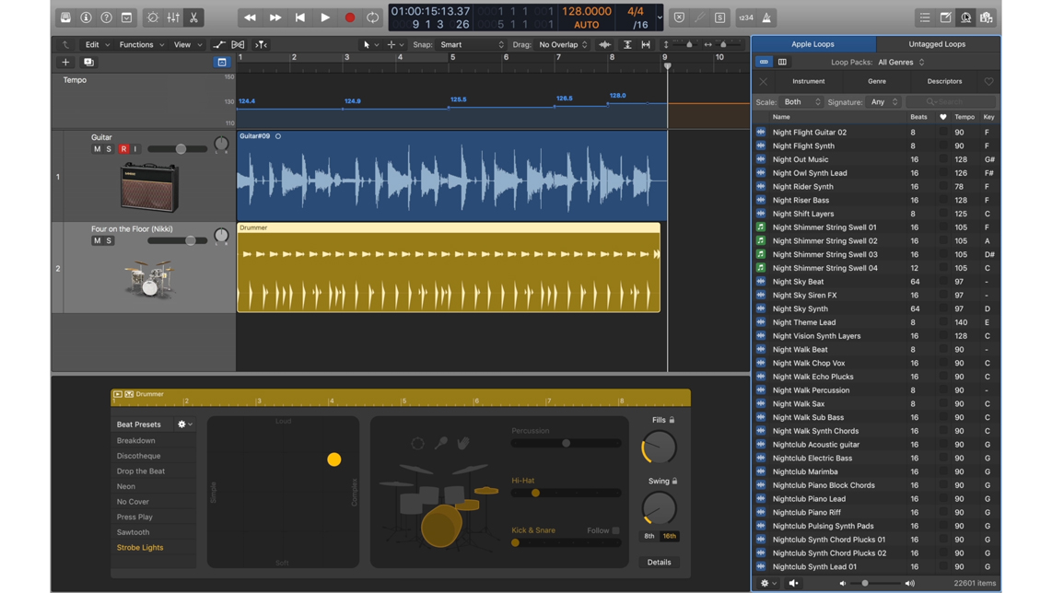1052x593 pixels.
Task: Select the Scissors editor tool icon
Action: click(193, 17)
